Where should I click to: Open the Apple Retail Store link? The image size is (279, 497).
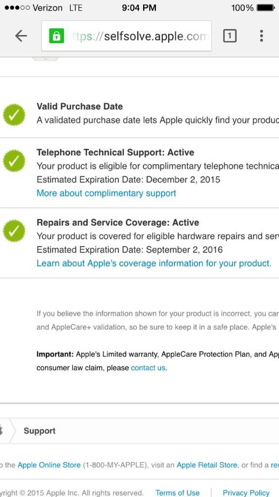click(207, 465)
